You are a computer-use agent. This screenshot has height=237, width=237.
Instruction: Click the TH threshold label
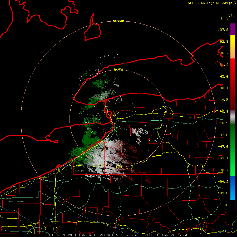click(x=226, y=205)
